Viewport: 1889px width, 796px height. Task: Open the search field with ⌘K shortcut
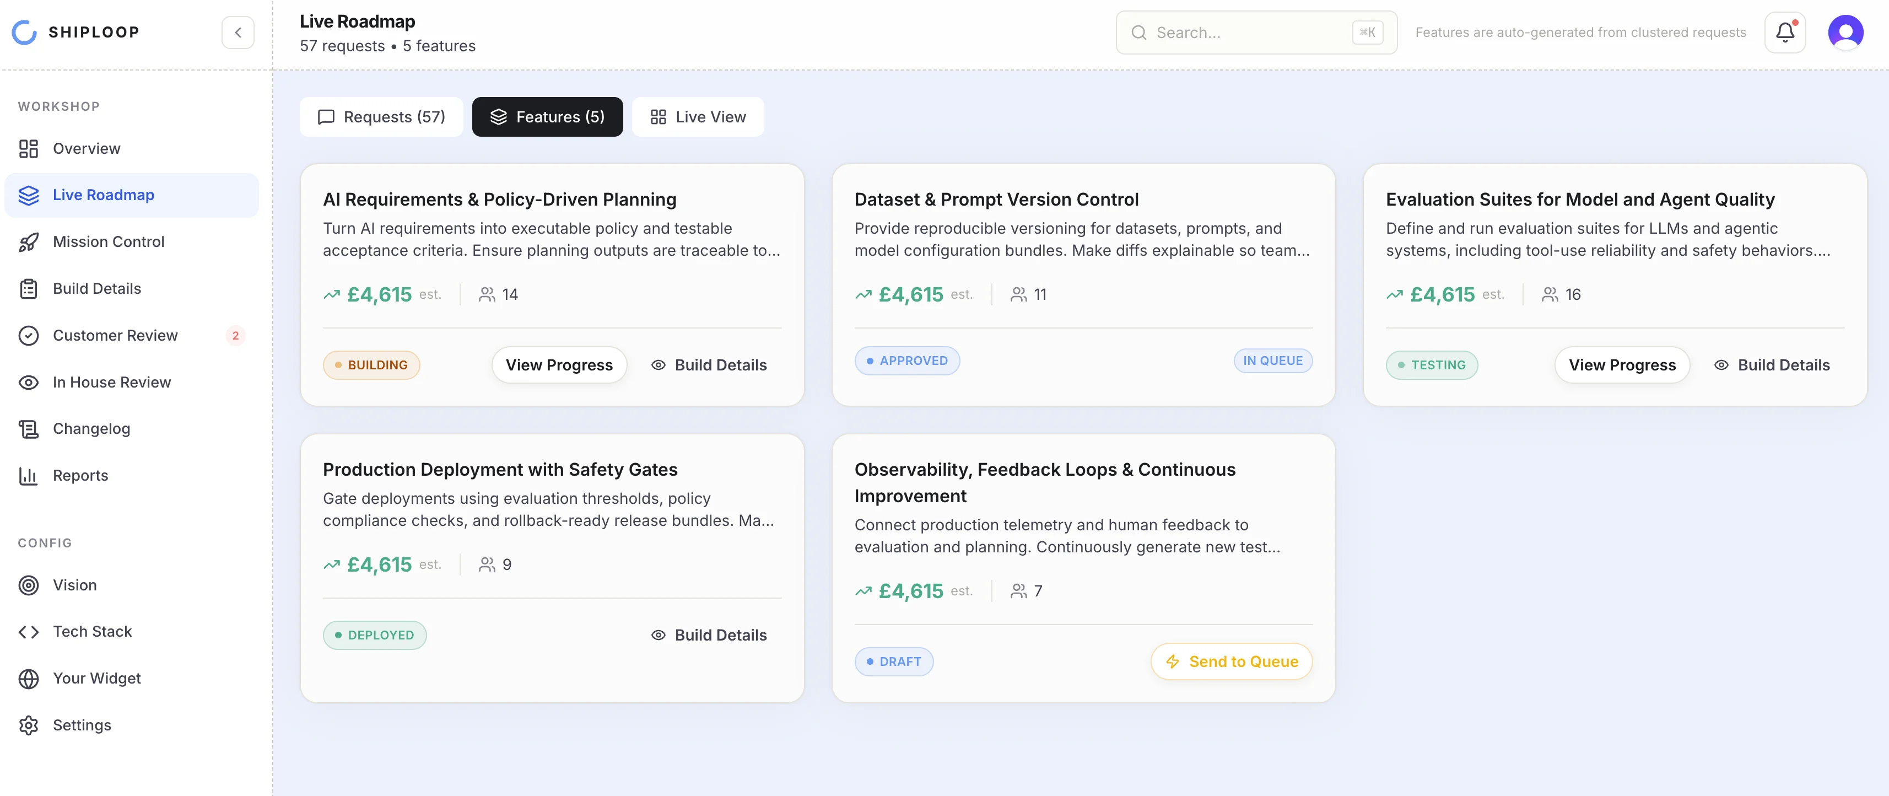coord(1255,31)
